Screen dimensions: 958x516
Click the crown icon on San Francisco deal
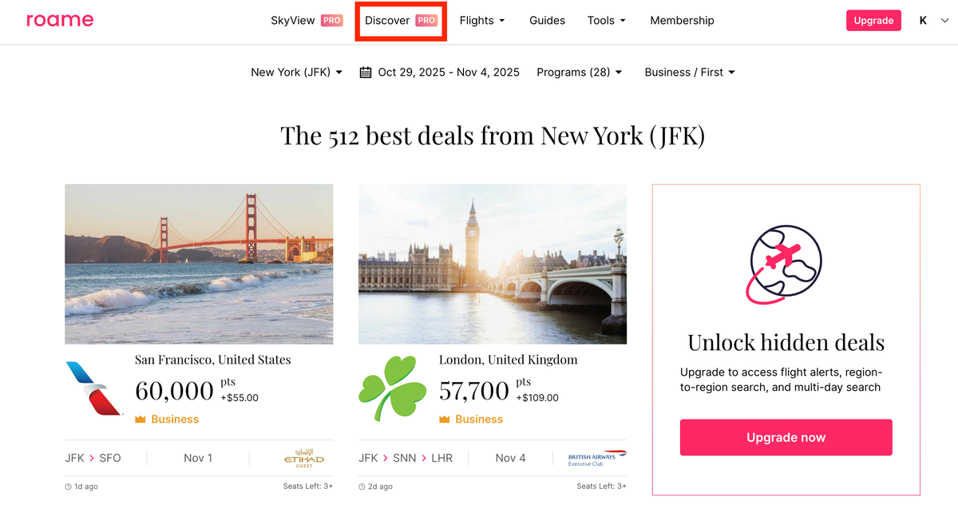point(141,419)
